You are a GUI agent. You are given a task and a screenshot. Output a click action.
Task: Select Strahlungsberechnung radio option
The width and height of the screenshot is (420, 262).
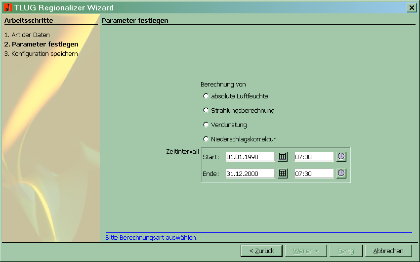click(x=206, y=110)
